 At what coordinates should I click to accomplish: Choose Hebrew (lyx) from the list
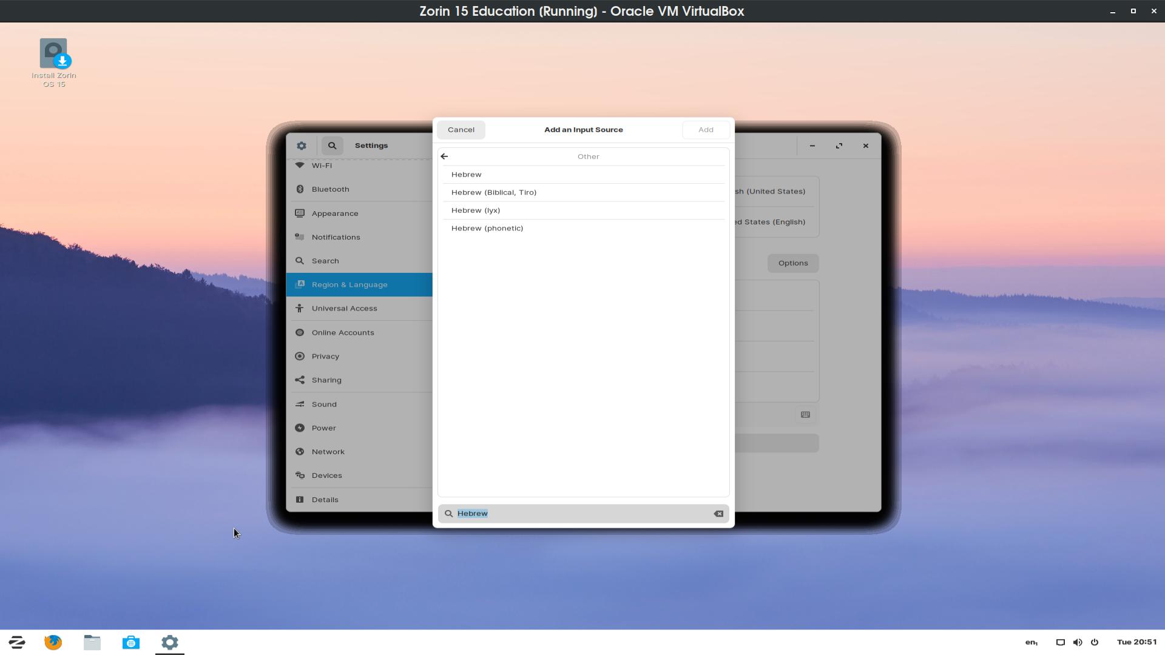click(x=476, y=210)
